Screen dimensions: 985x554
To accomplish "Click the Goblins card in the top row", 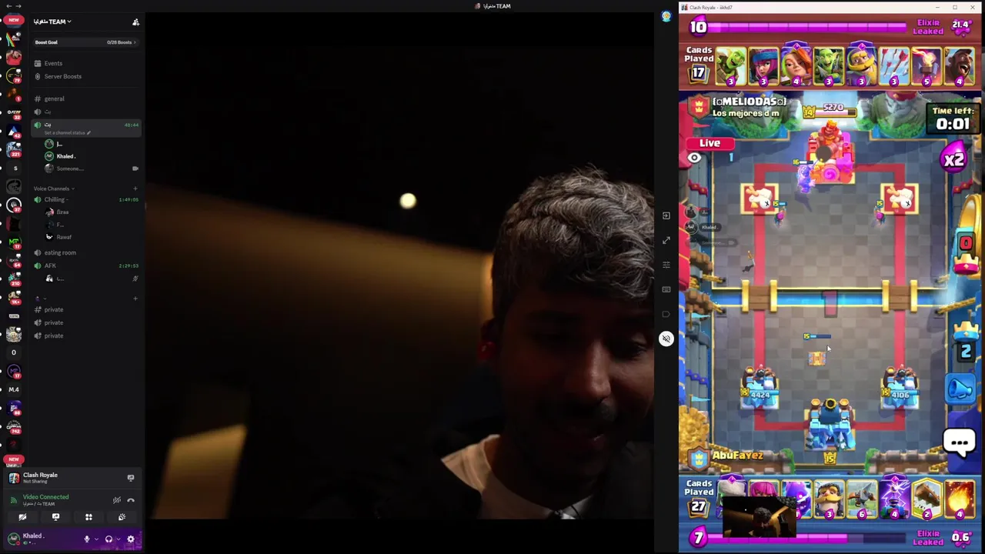I will 829,67.
